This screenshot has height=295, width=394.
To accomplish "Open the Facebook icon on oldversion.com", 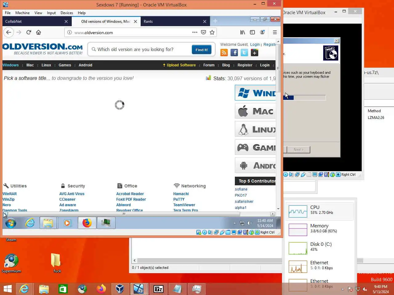I will coord(234,53).
